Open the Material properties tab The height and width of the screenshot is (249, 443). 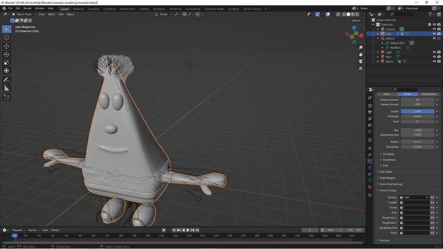click(x=370, y=187)
